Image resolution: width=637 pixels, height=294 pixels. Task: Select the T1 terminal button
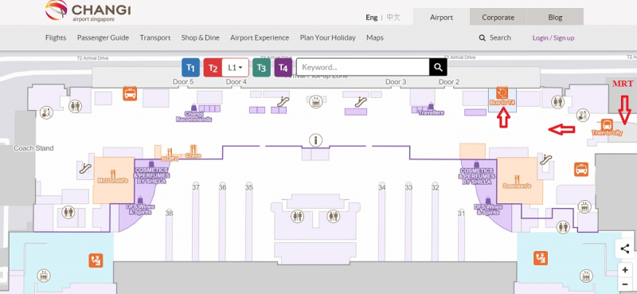click(190, 68)
